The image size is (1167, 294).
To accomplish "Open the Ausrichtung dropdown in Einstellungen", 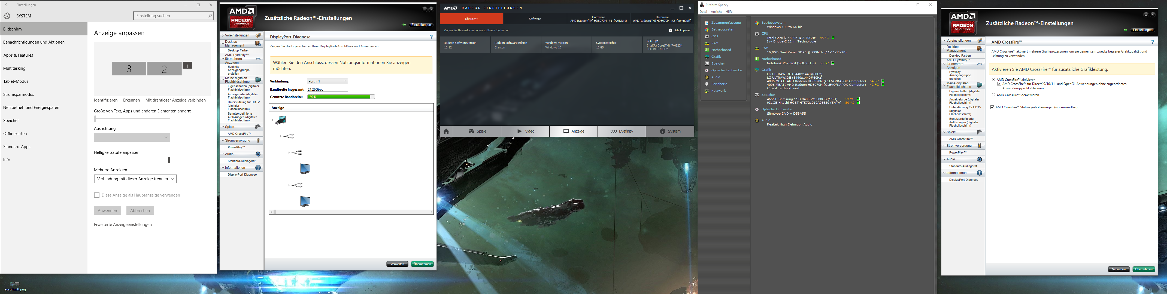I will point(132,137).
